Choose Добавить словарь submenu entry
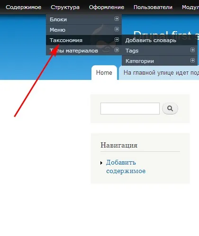 [x=160, y=40]
